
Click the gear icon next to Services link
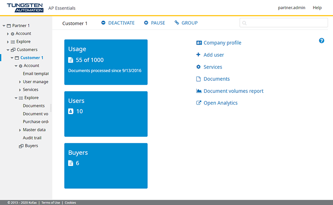click(x=199, y=67)
